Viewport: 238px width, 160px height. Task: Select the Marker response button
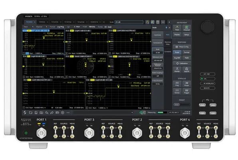[177, 70]
